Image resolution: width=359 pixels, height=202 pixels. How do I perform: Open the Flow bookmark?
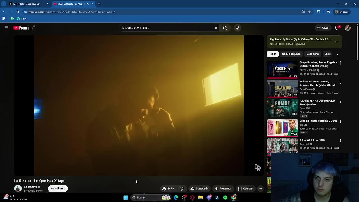point(21,19)
